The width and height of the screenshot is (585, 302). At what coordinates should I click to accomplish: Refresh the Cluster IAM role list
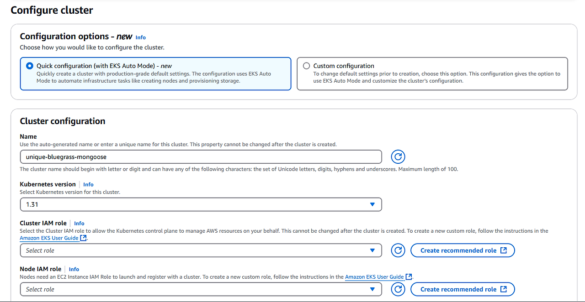click(398, 250)
